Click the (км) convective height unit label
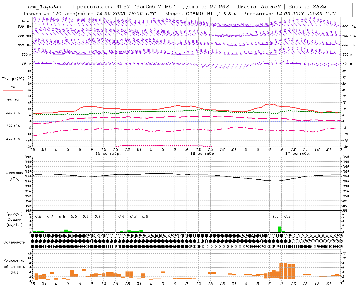The image size is (357, 286). tap(15, 272)
